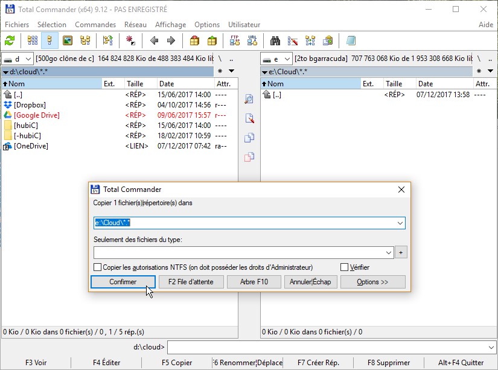This screenshot has width=498, height=370.
Task: Click the forward arrow toolbar icon
Action: [171, 41]
